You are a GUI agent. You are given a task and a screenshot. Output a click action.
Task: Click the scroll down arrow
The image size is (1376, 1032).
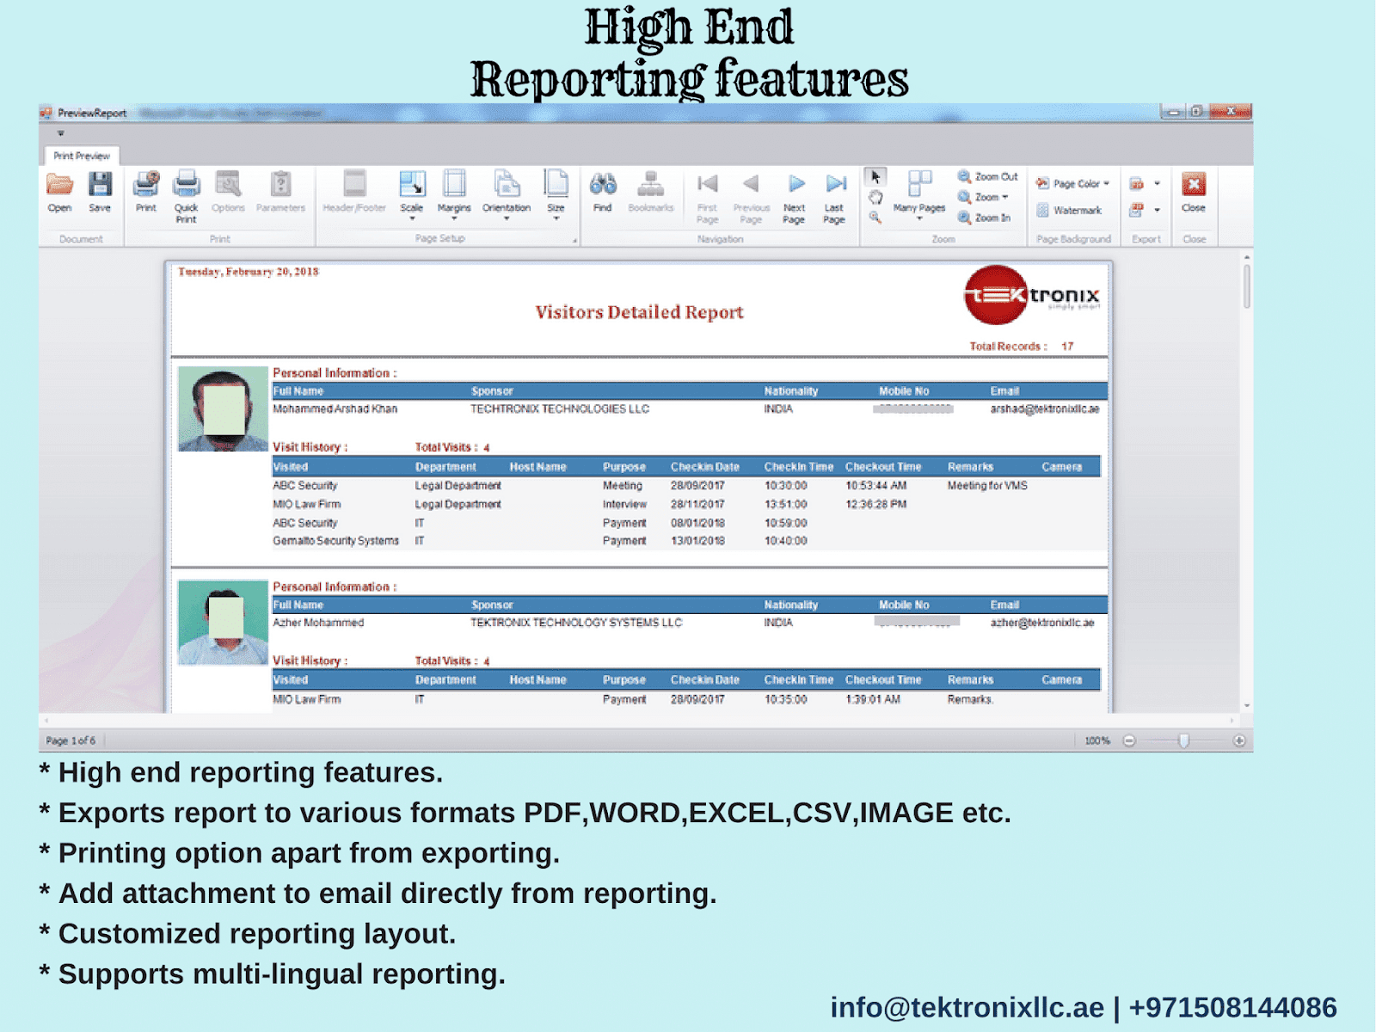point(1247,706)
